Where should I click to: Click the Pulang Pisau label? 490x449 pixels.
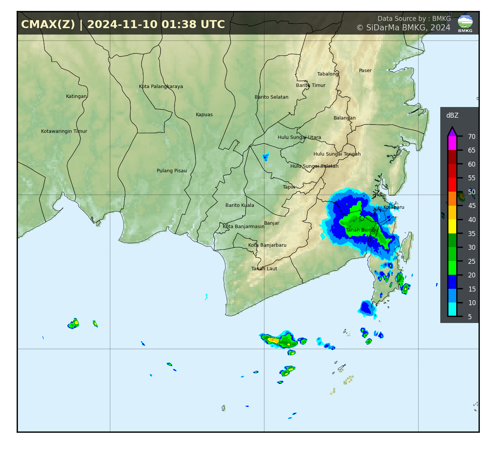click(172, 171)
